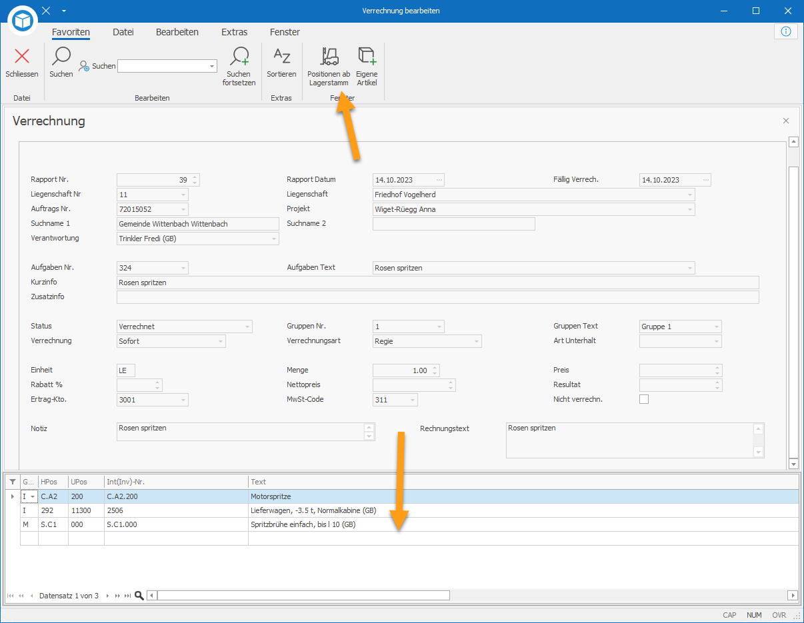Image resolution: width=804 pixels, height=623 pixels.
Task: Select the Lieferwagen, -3.5 t row
Action: pyautogui.click(x=409, y=510)
